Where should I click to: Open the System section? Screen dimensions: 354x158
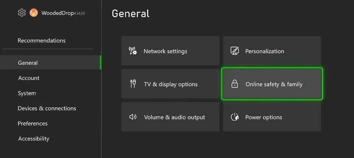point(27,93)
